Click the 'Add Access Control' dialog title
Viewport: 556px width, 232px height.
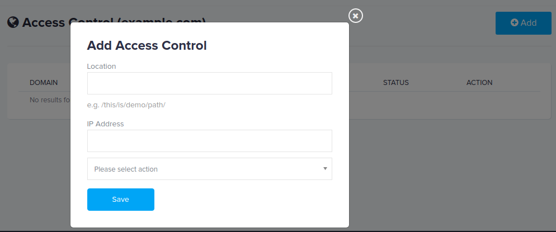(x=147, y=45)
